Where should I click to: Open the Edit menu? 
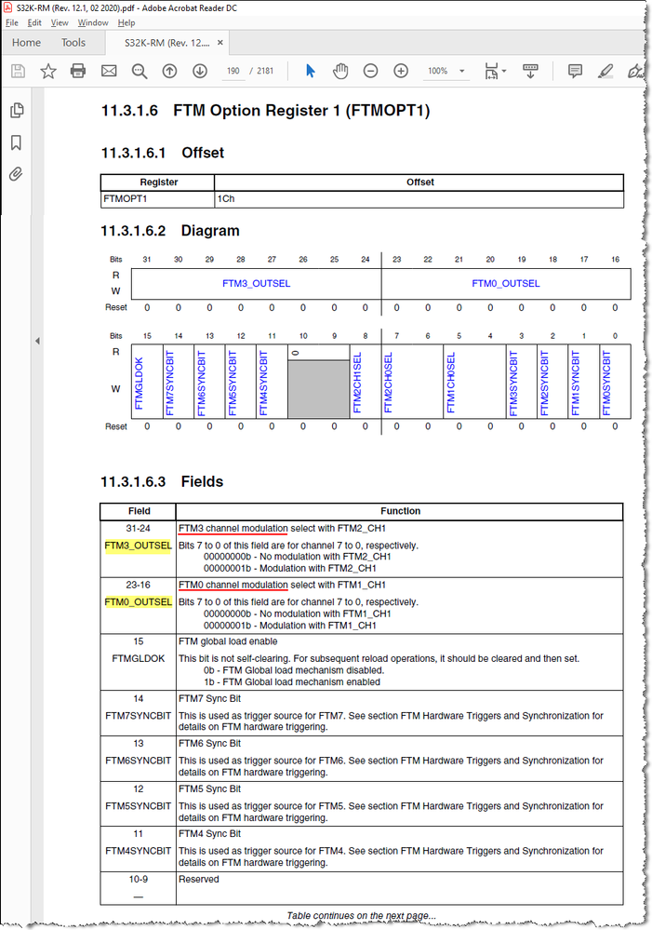[34, 22]
